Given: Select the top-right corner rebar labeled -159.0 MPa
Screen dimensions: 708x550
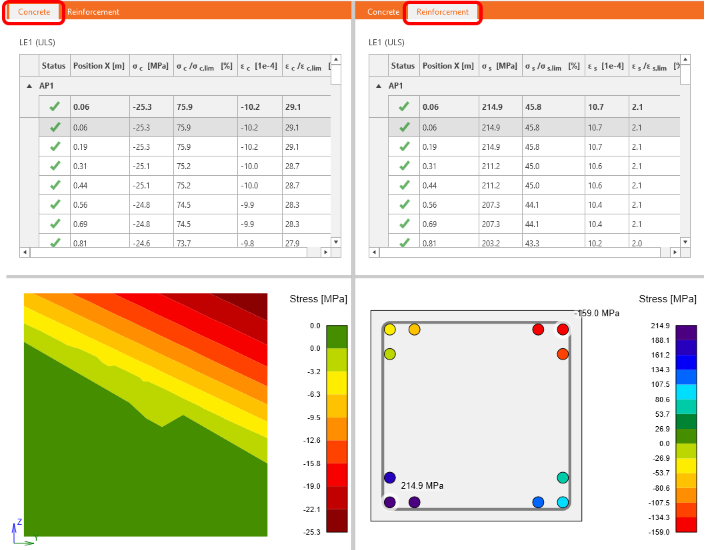Looking at the screenshot, I should pos(563,330).
